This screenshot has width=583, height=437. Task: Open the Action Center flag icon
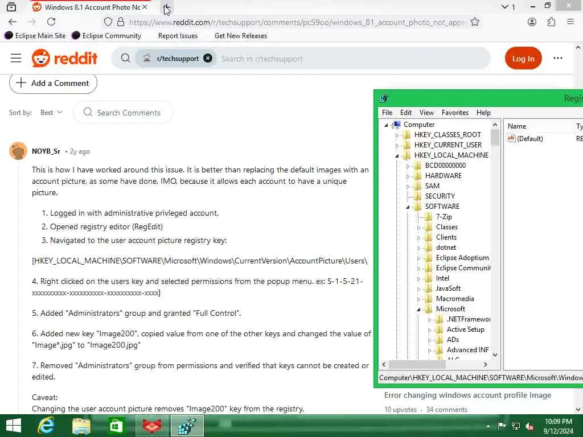(502, 426)
